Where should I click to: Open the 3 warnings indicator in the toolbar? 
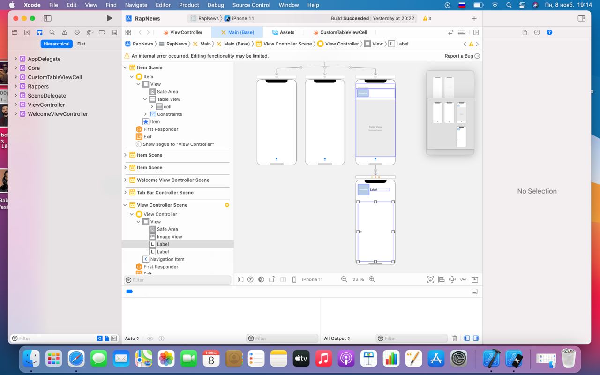coord(427,18)
